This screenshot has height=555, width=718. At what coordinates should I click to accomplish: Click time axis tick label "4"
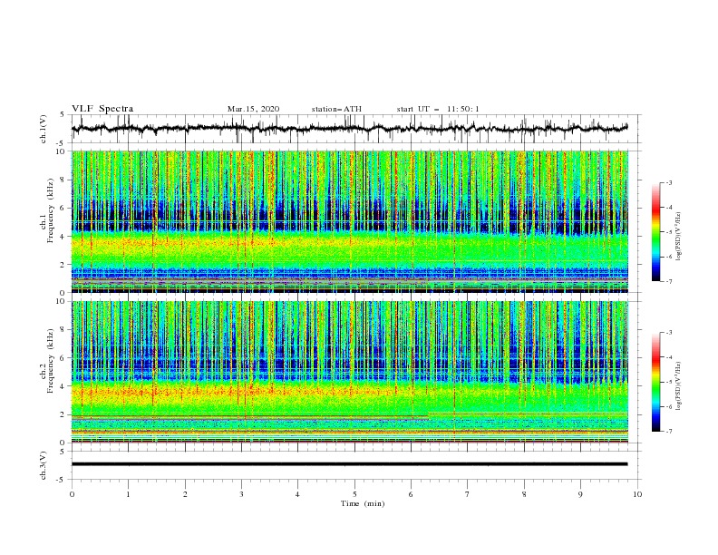[297, 494]
